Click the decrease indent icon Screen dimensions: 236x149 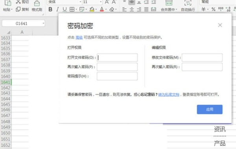click(146, 2)
